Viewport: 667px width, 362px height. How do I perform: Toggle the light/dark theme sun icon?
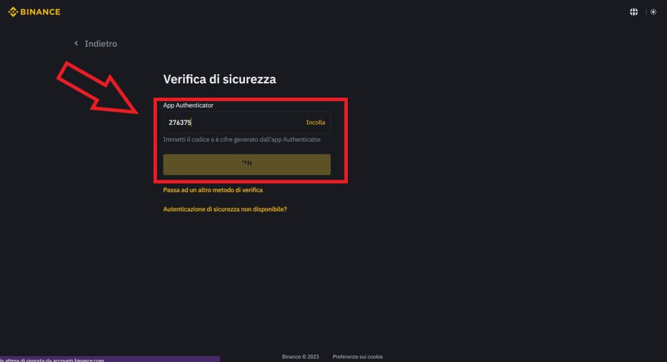click(x=653, y=12)
